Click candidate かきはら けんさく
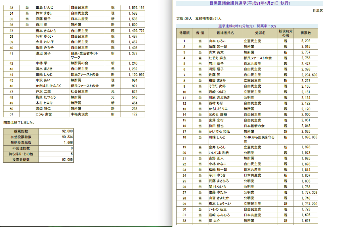The height and width of the screenshot is (227, 345). pos(48,86)
